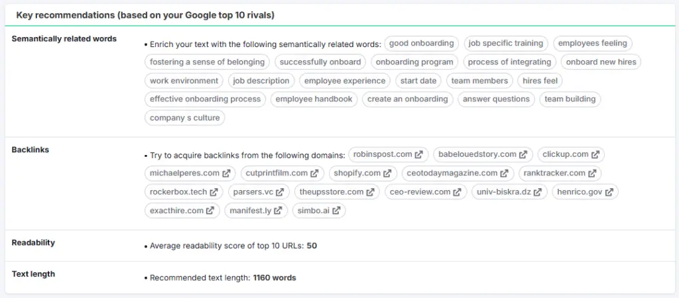Select the "company s culture" keyword tag
This screenshot has width=679, height=298.
click(x=185, y=118)
